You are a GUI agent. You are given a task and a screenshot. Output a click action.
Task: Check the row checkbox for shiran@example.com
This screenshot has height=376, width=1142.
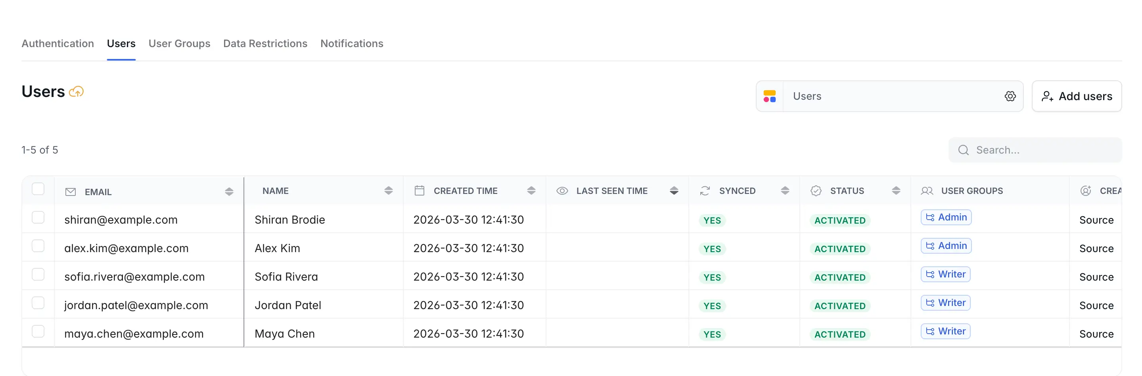(x=38, y=218)
